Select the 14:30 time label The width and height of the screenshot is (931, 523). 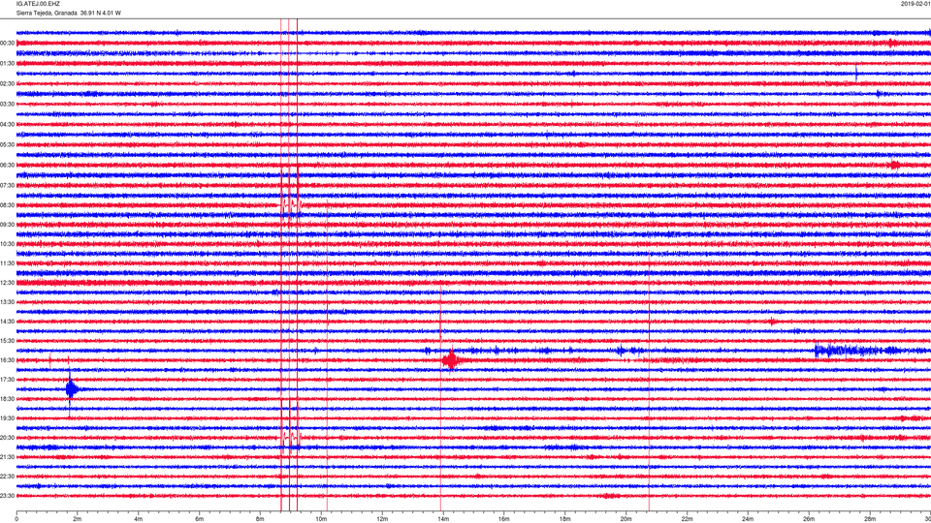click(7, 322)
